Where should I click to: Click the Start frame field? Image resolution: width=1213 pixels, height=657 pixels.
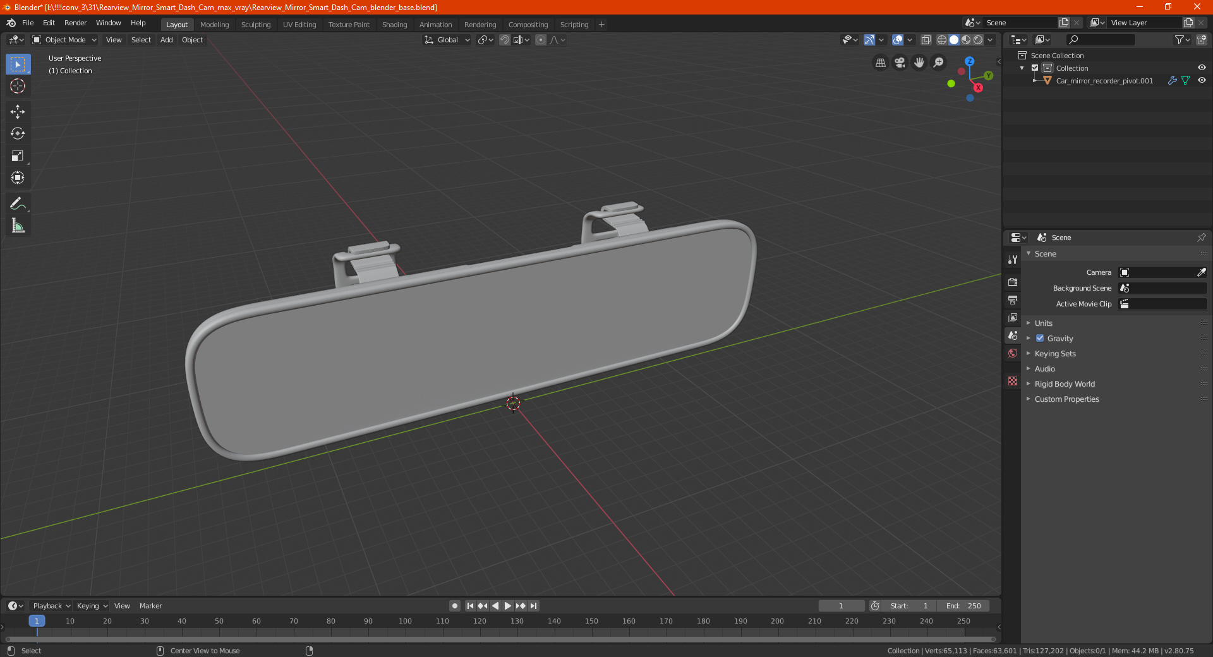909,606
